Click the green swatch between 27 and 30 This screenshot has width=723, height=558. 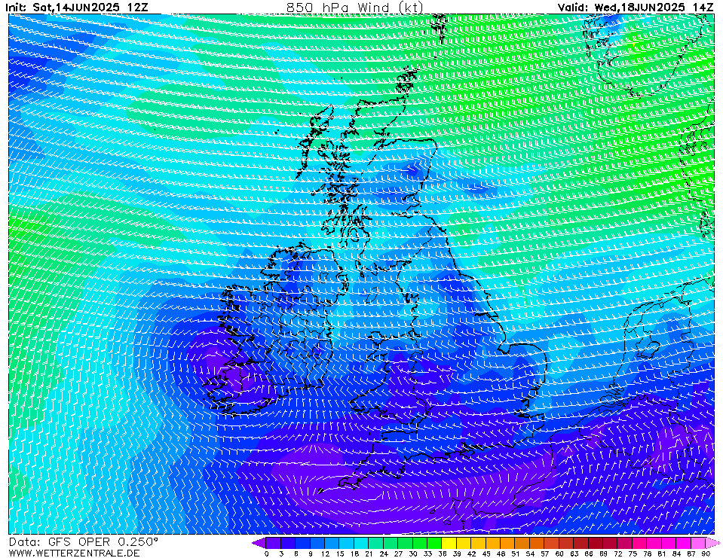[406, 543]
